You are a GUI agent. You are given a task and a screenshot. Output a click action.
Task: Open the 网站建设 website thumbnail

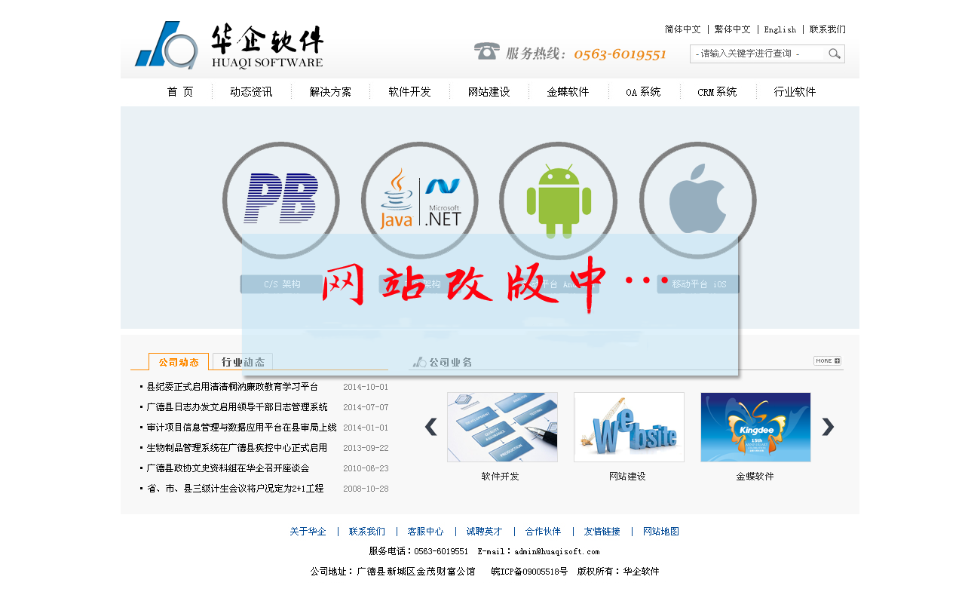(629, 427)
